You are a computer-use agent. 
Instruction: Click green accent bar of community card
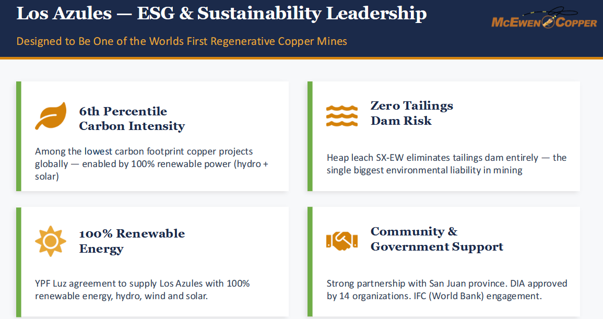(x=310, y=262)
